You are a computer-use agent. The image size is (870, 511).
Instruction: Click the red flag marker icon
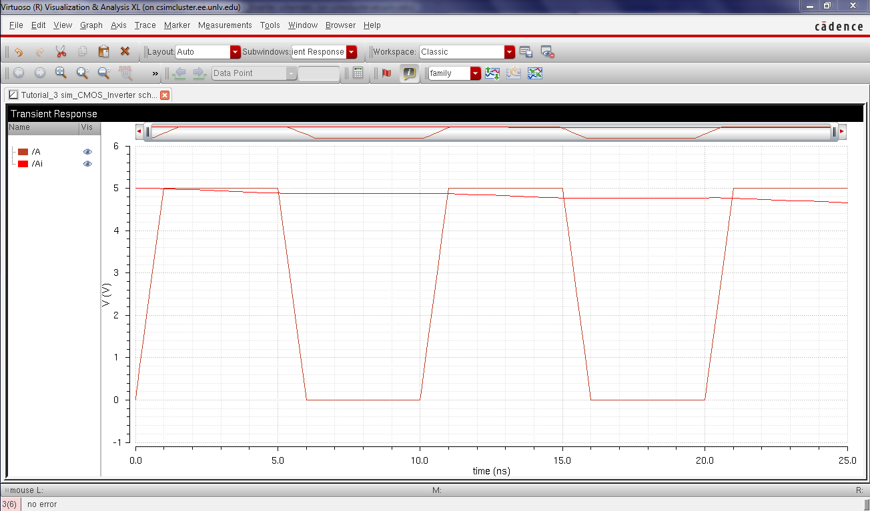387,73
